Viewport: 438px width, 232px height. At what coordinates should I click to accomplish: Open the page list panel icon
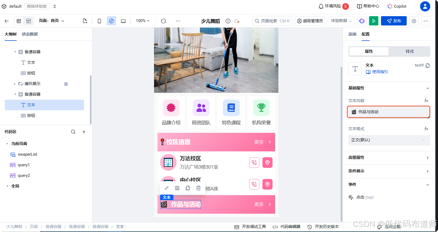[x=19, y=21]
